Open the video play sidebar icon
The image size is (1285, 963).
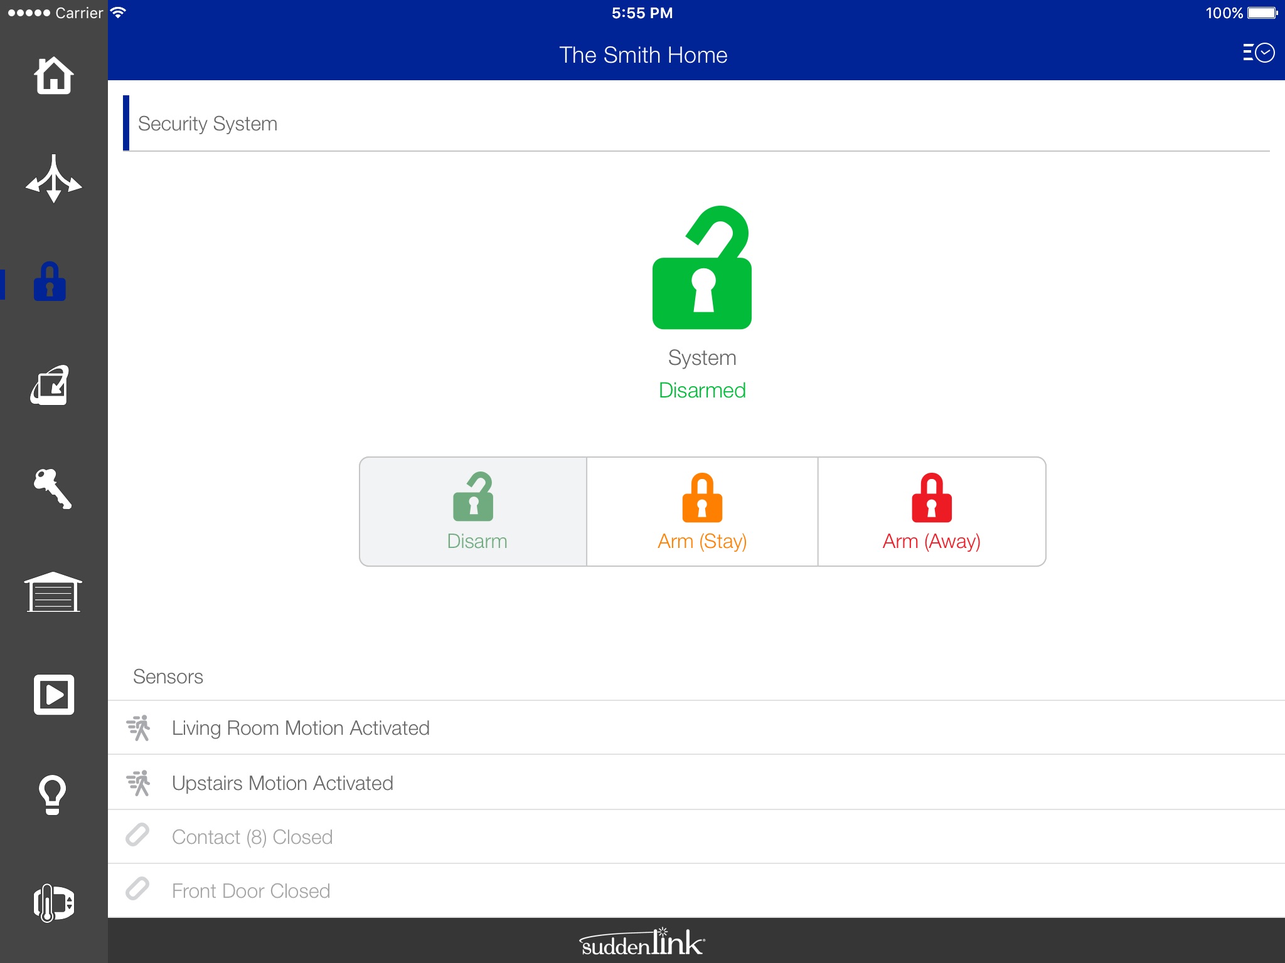pyautogui.click(x=53, y=695)
